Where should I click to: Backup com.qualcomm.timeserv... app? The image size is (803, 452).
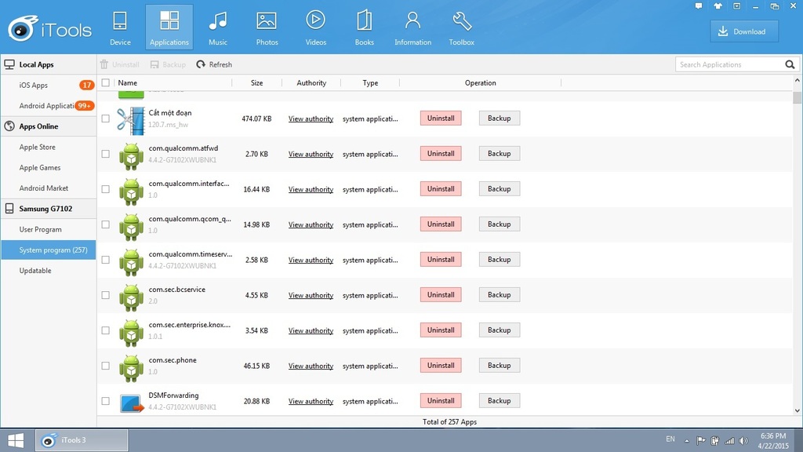pyautogui.click(x=500, y=260)
